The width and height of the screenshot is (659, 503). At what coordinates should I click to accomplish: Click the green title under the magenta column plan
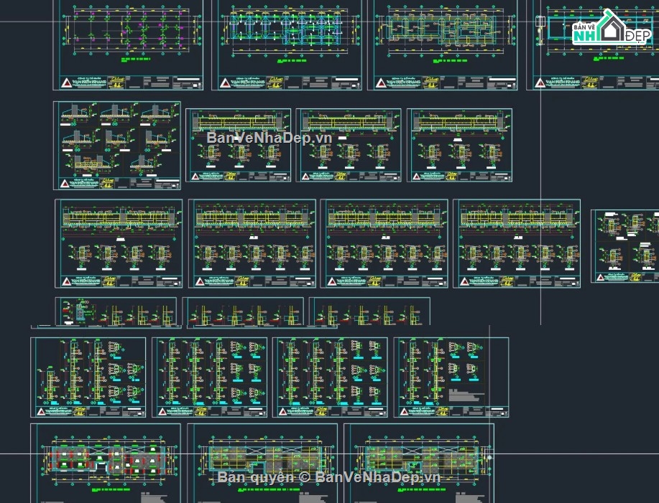point(135,60)
